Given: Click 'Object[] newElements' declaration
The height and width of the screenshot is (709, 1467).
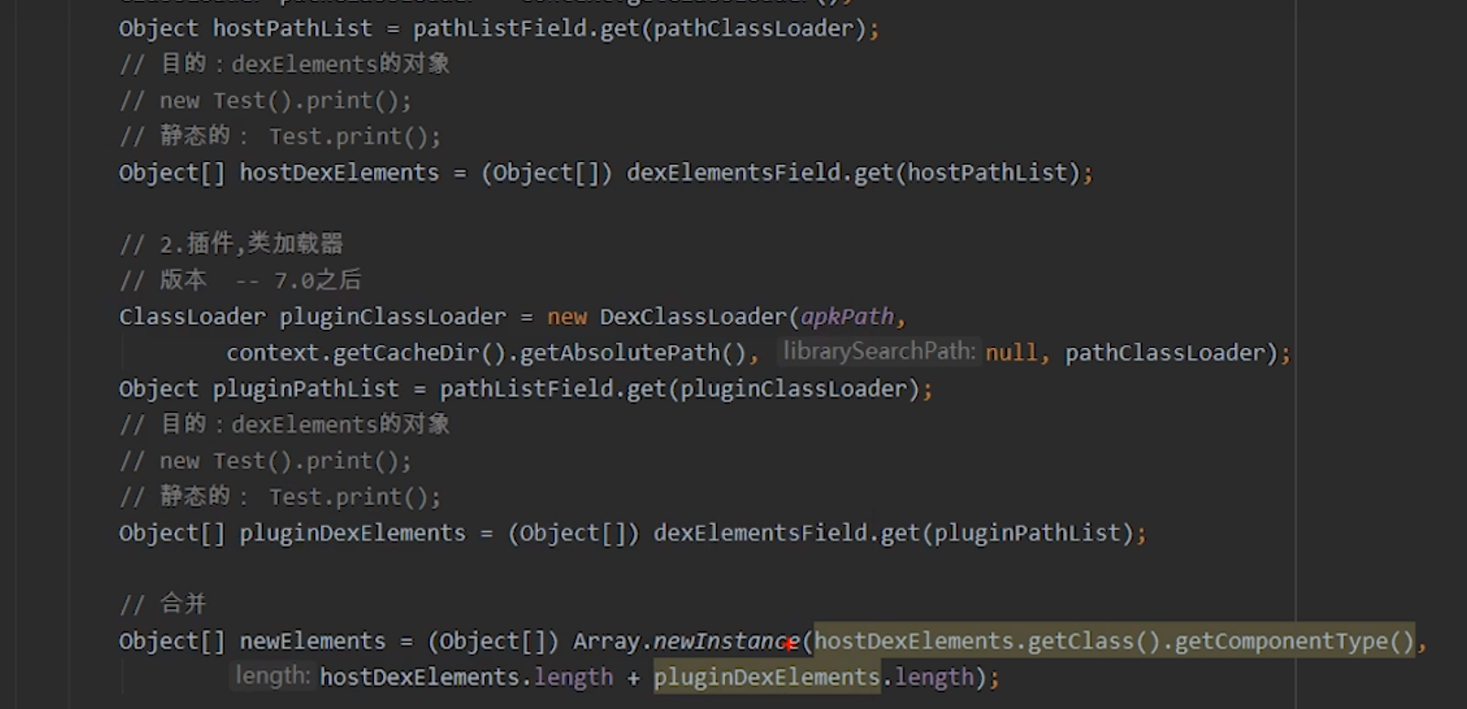Looking at the screenshot, I should tap(252, 641).
